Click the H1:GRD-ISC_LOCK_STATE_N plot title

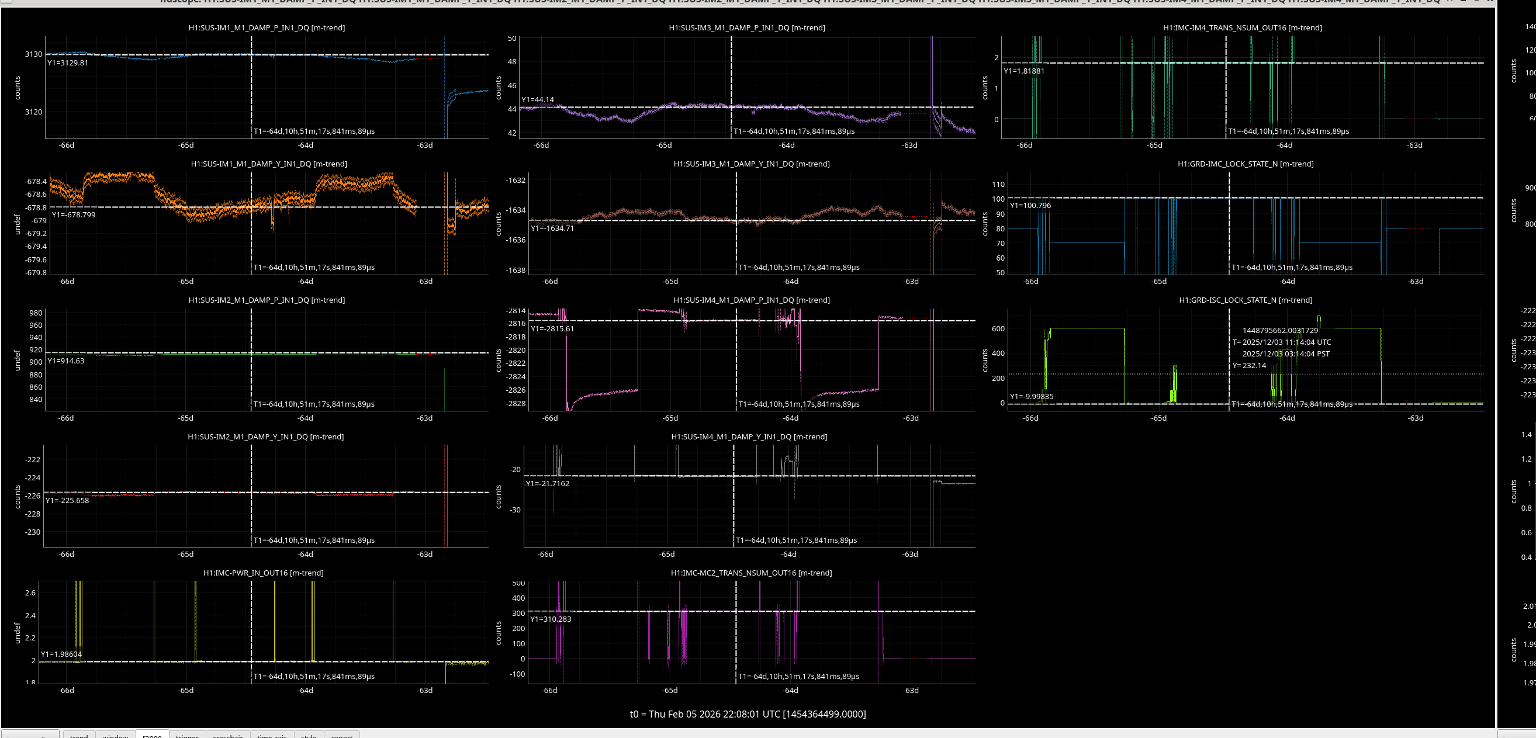(1245, 300)
